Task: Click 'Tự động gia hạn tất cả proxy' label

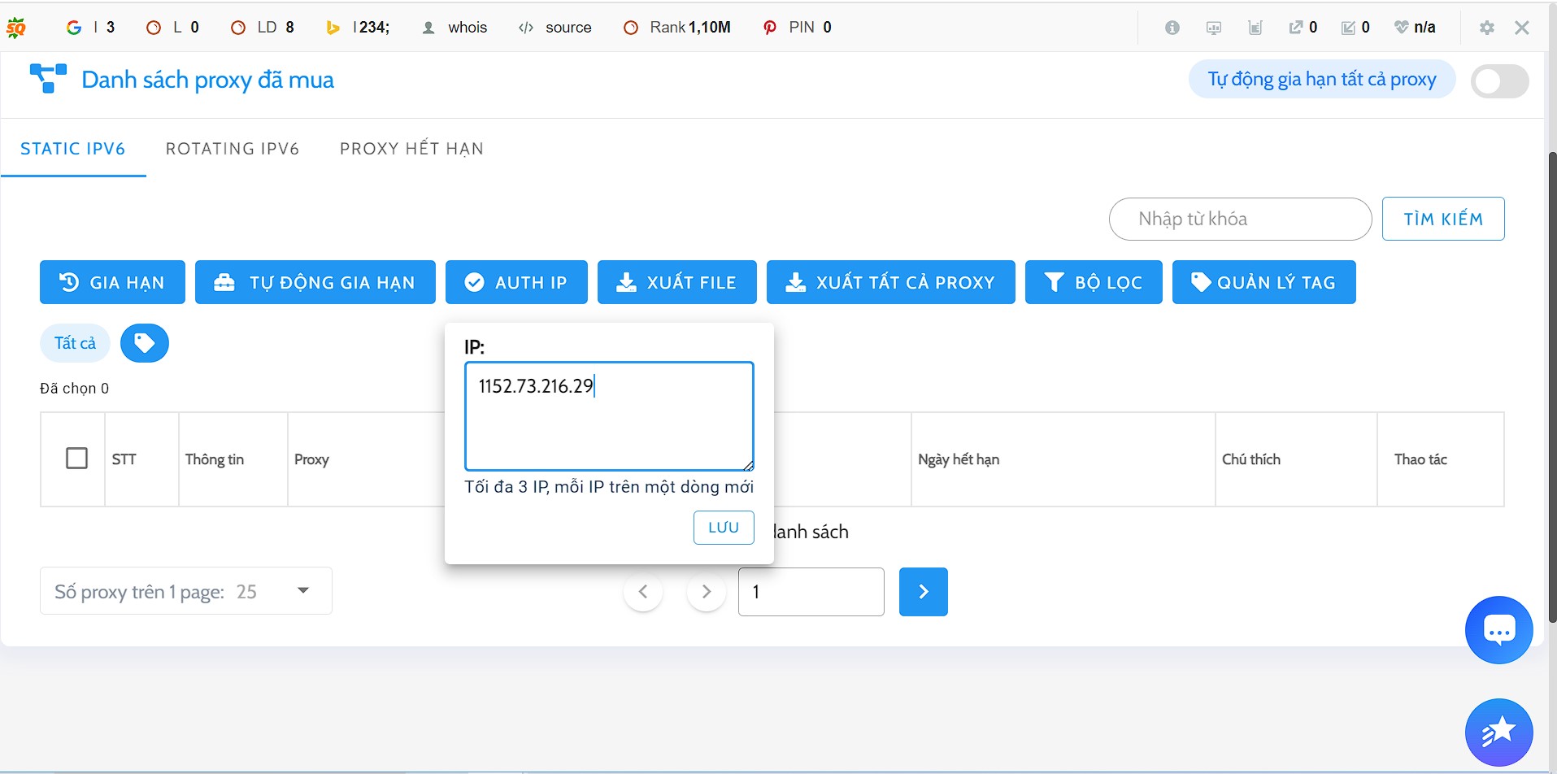Action: click(1322, 79)
